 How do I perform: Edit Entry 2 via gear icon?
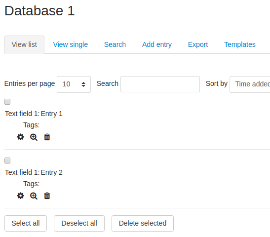point(21,196)
